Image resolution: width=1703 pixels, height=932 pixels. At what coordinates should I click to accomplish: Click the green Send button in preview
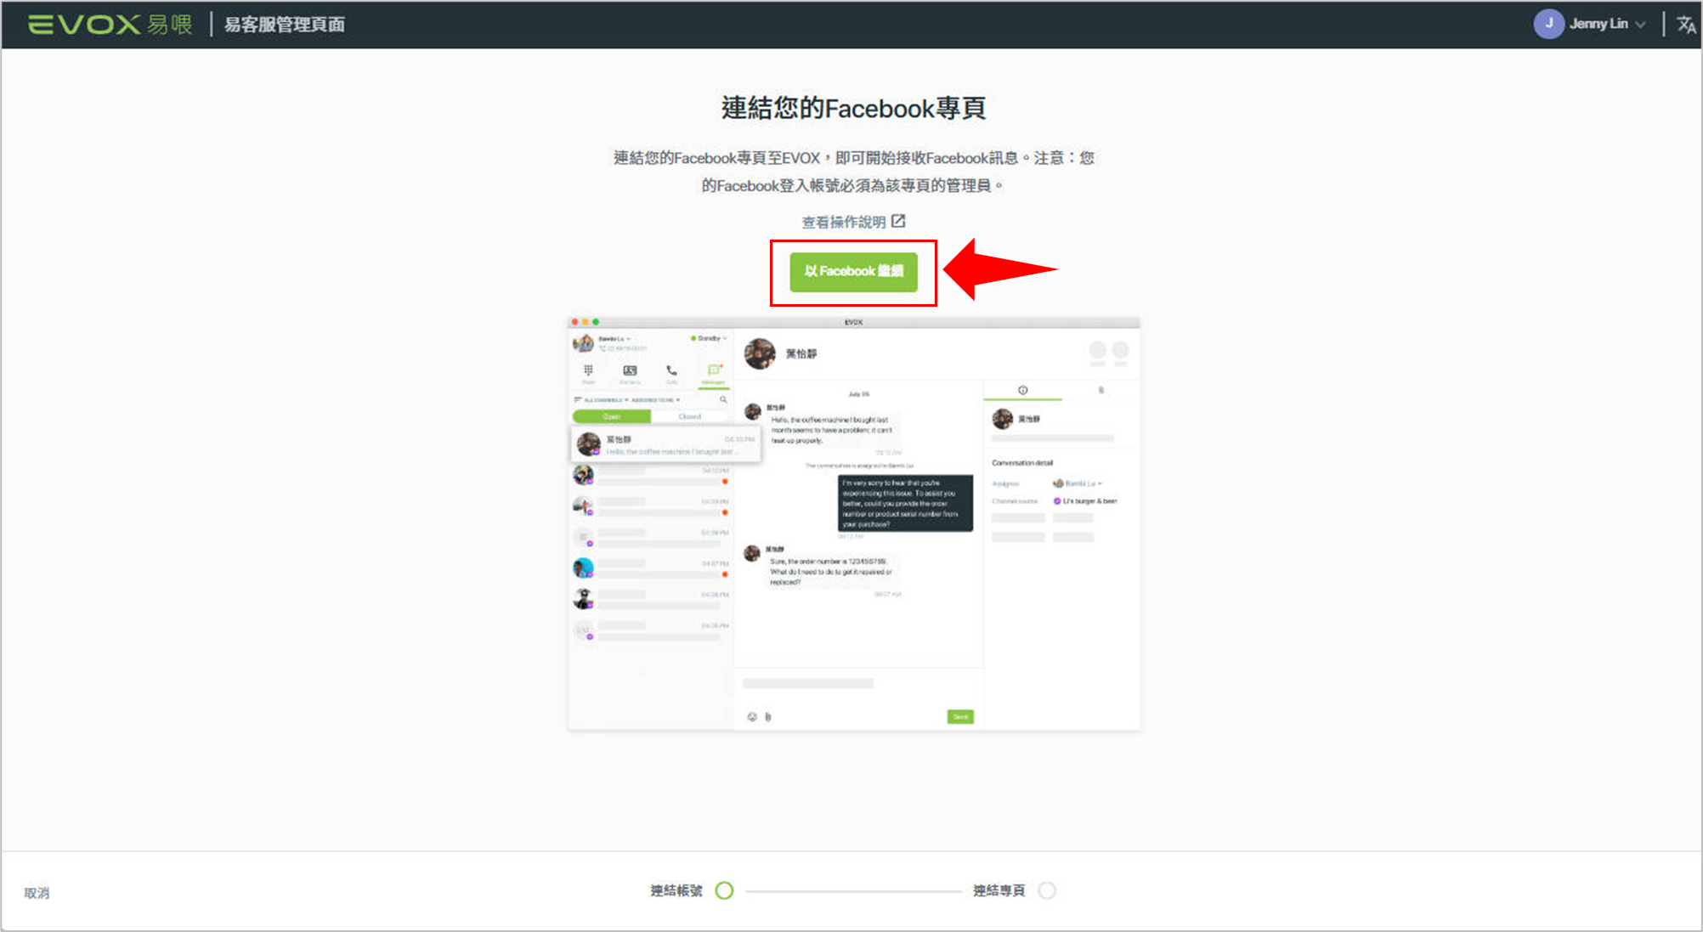[x=960, y=717]
